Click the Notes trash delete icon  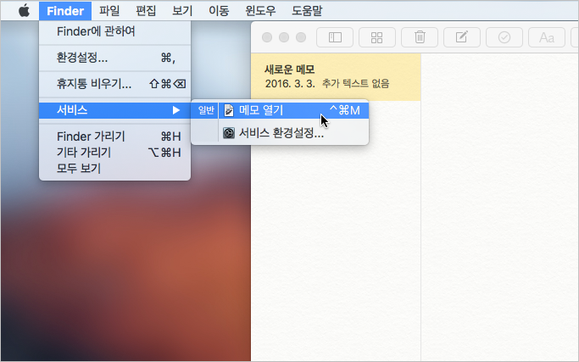tap(420, 37)
